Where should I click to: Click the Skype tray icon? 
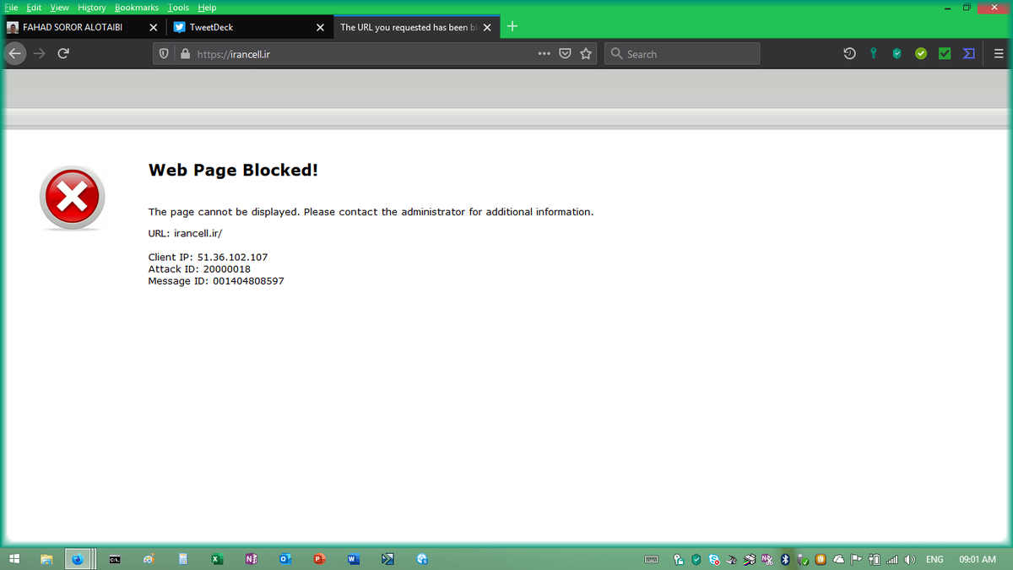click(x=714, y=559)
